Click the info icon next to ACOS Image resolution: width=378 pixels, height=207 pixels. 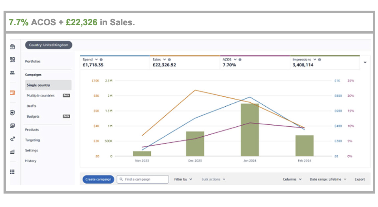pyautogui.click(x=240, y=60)
